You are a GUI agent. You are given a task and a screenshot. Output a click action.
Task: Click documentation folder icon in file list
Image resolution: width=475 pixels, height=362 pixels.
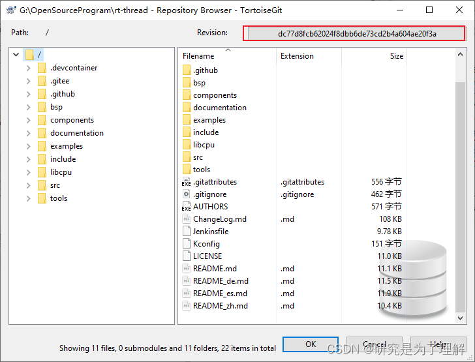(187, 108)
